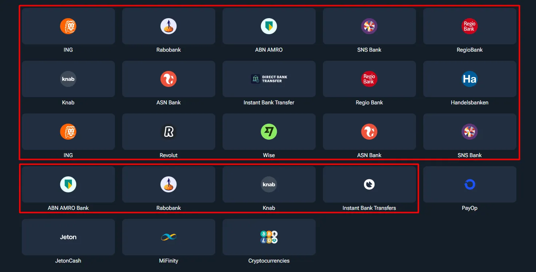Select the Instant Bank Transfers tile

coord(369,184)
